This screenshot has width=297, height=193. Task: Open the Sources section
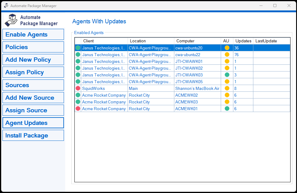tap(33, 85)
